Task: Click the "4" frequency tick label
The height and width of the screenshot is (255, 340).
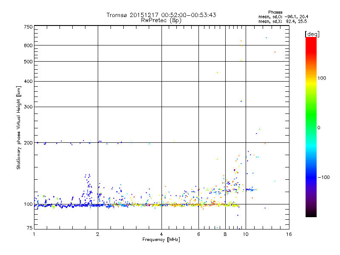Action: point(161,234)
